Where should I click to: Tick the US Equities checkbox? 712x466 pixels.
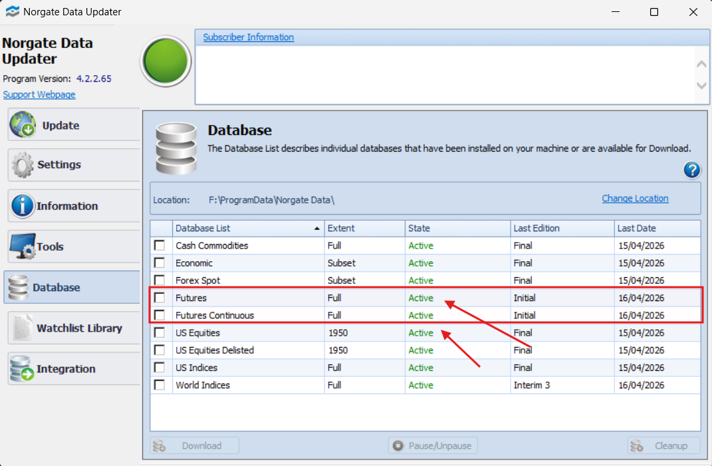160,332
